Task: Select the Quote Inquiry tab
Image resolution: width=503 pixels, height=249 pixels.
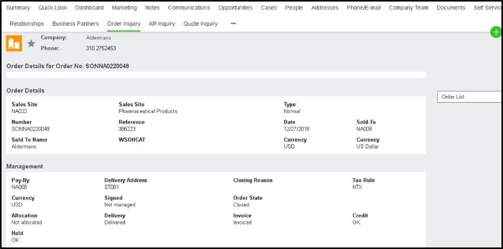Action: point(200,24)
